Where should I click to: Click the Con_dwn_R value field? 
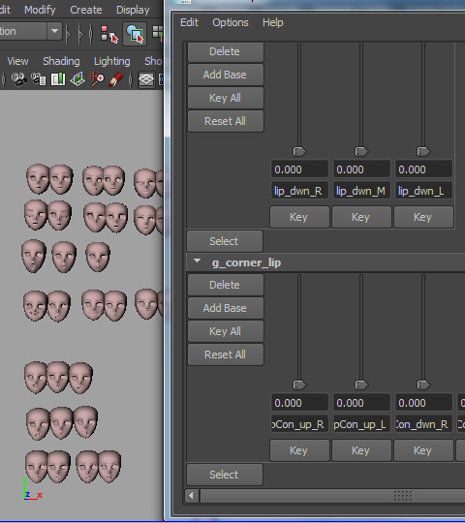(423, 403)
